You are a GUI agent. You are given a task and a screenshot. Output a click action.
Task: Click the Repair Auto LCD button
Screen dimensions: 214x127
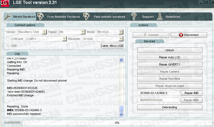click(x=170, y=57)
